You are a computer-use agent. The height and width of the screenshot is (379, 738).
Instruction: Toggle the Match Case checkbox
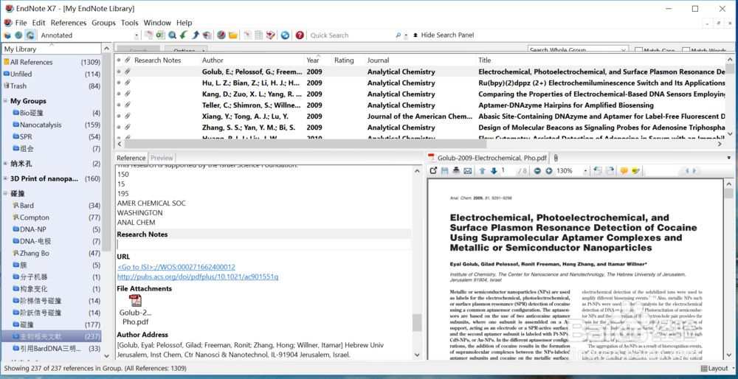[638, 50]
